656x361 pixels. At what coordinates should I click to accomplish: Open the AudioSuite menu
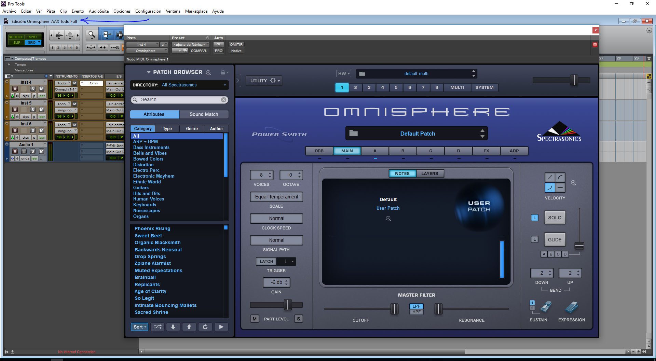click(x=98, y=11)
